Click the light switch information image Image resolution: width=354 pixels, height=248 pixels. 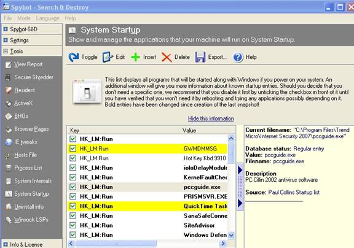87,91
